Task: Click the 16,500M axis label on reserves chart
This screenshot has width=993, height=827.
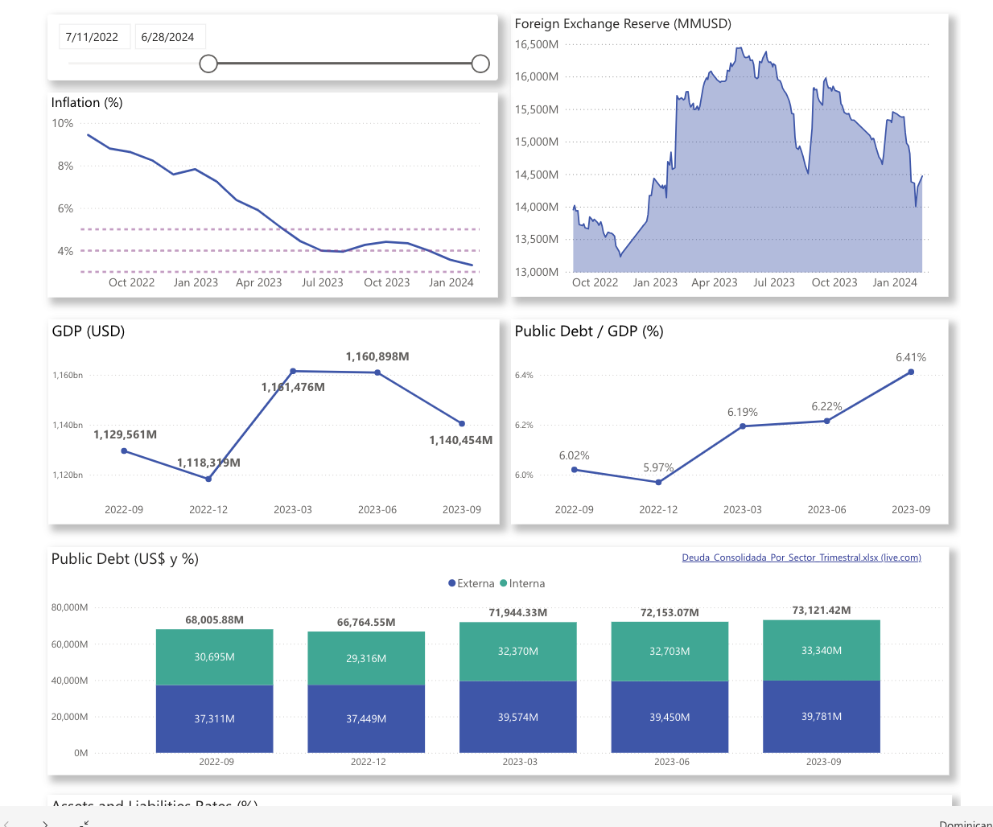Action: point(537,44)
